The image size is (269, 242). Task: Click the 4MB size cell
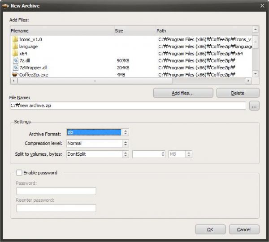121,75
